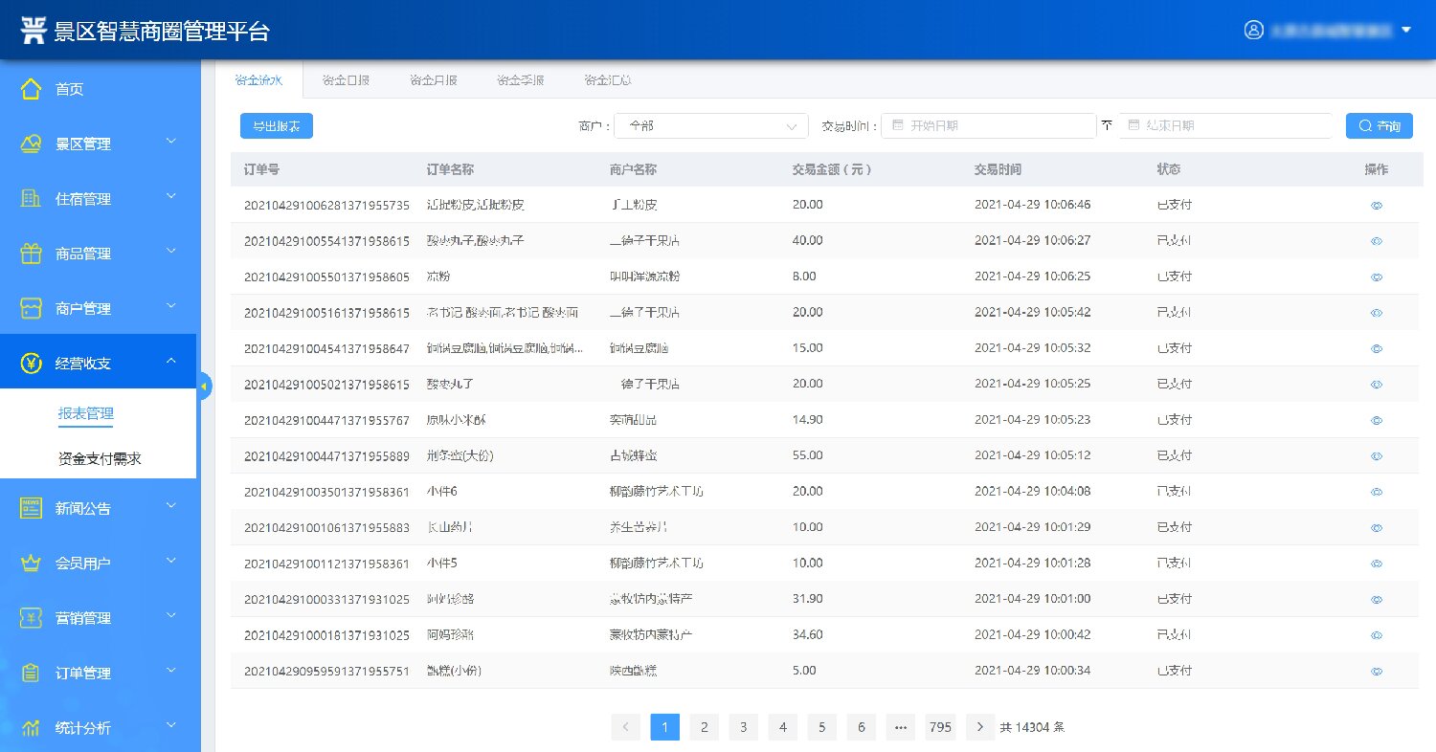Viewport: 1436px width, 752px height.
Task: Click the 首页 home icon in sidebar
Action: coord(32,89)
